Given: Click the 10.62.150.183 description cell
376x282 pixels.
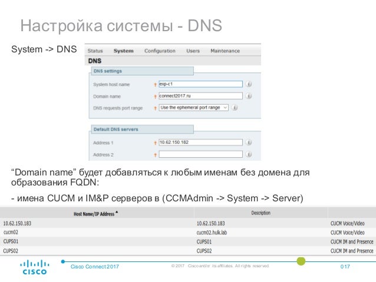Looking at the screenshot, I should (x=211, y=224).
